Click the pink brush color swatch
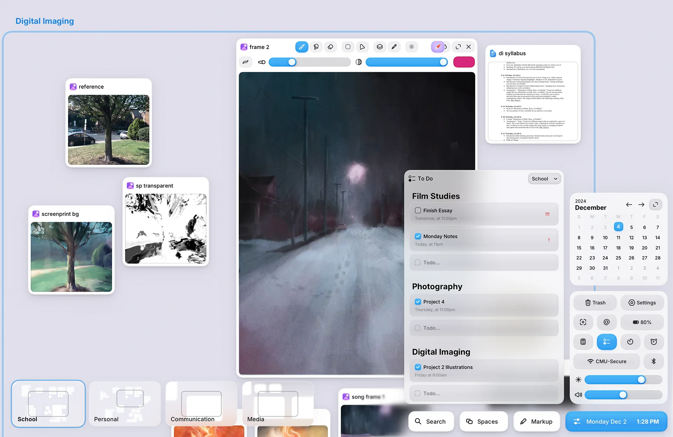 click(x=464, y=62)
